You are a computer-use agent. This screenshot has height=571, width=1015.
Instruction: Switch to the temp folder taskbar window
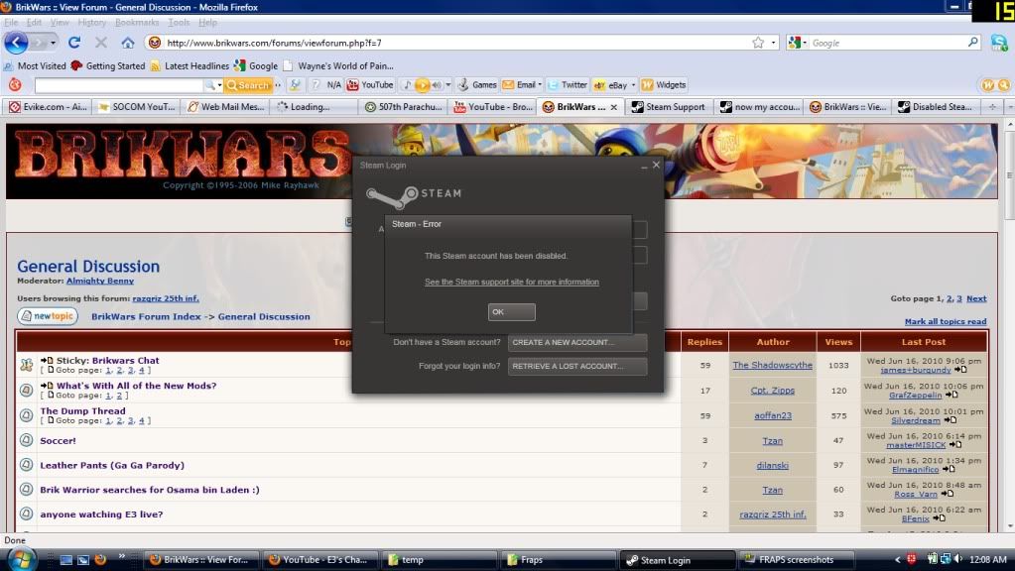[x=439, y=559]
